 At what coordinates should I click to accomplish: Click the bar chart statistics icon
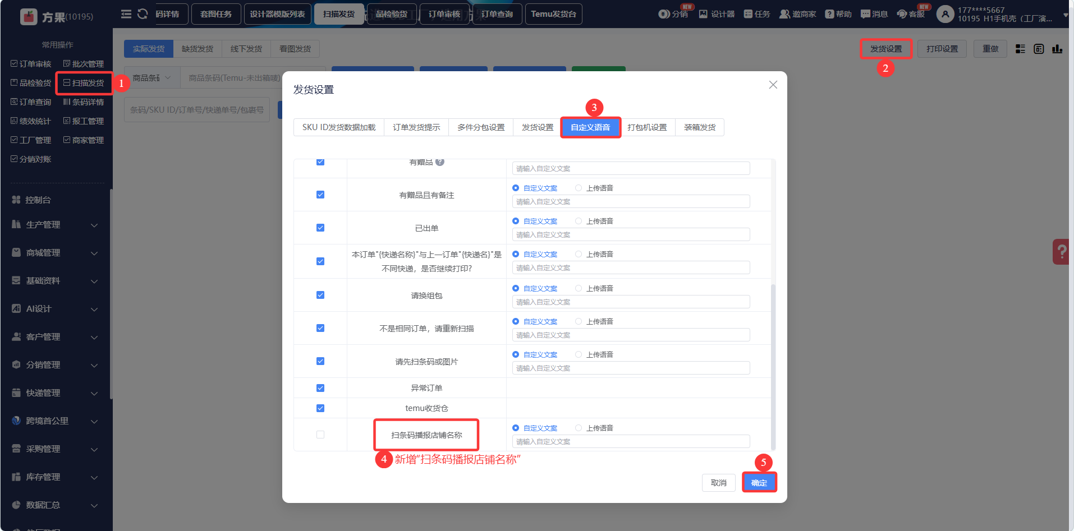click(1057, 49)
